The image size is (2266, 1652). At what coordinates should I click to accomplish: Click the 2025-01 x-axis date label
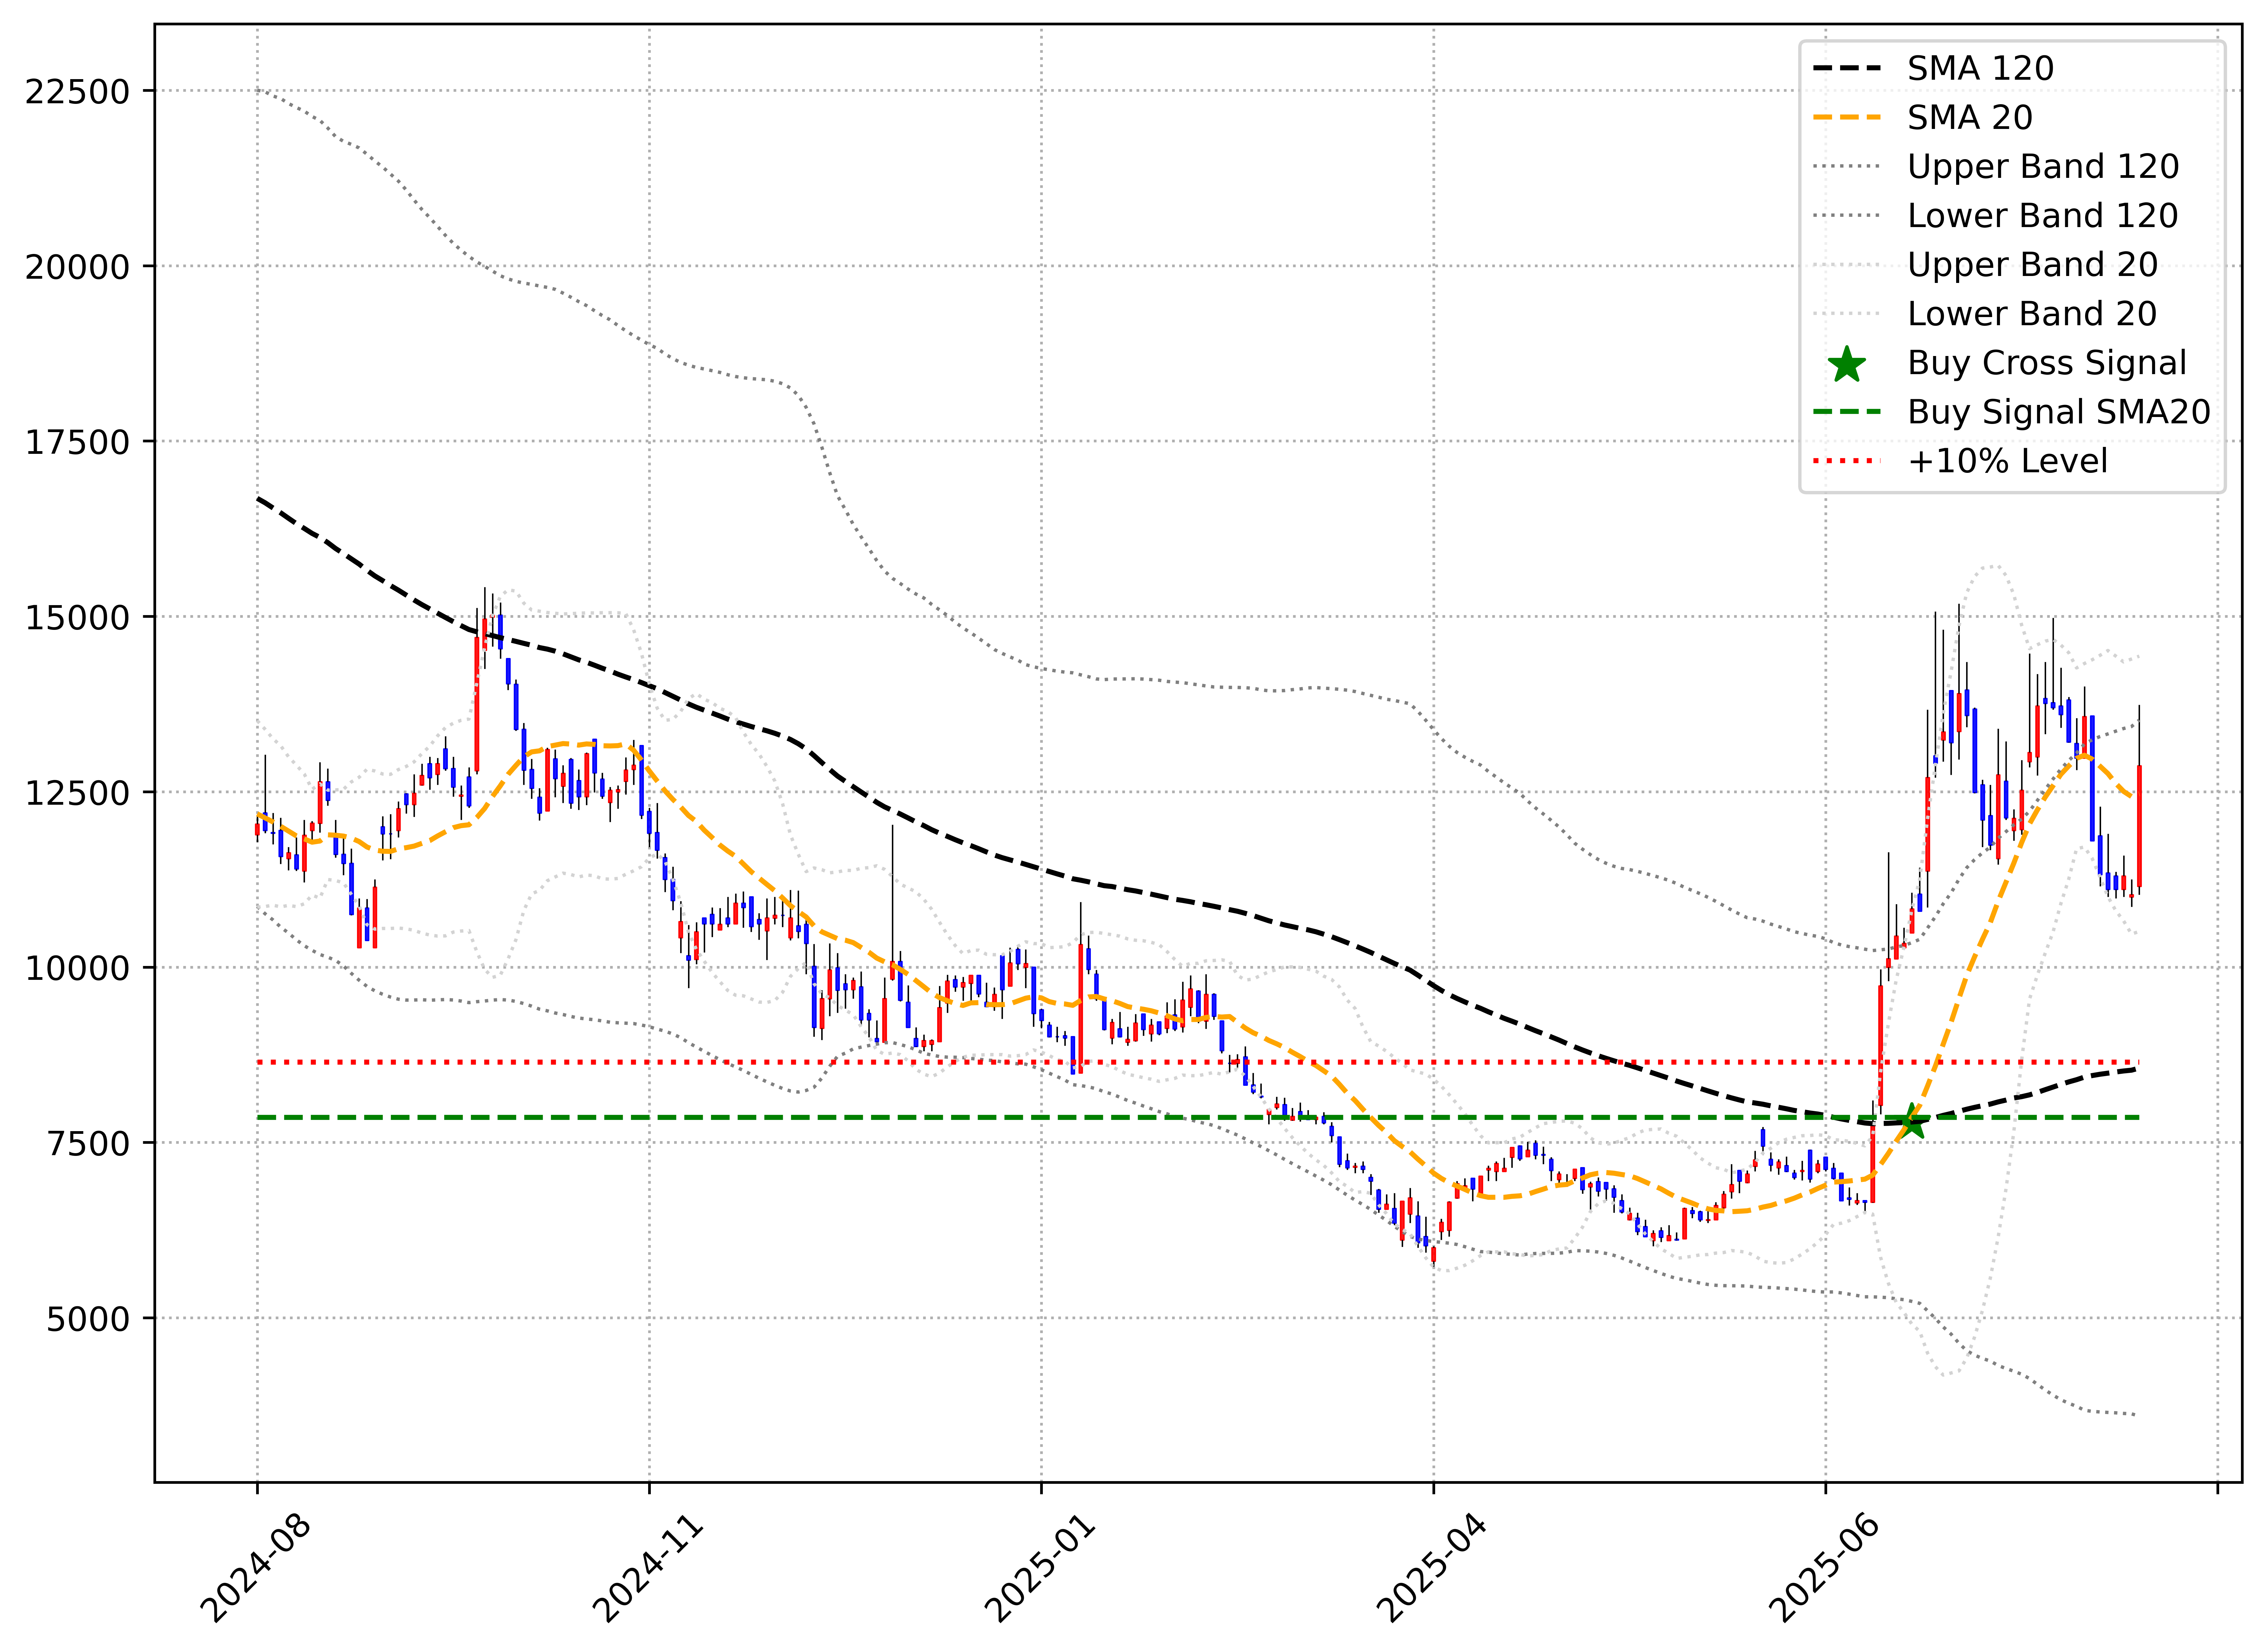coord(1040,1569)
